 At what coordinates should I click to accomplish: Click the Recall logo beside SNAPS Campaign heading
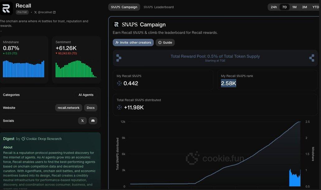point(116,25)
